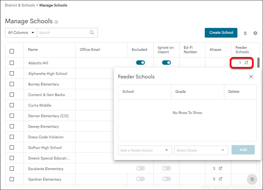Toggle Gardner Elementary Excluded switch
The width and height of the screenshot is (263, 190).
140,179
